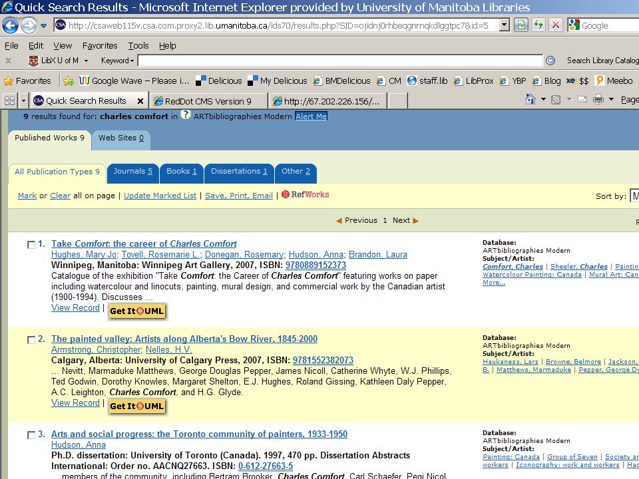
Task: Open the Tools menu
Action: tap(138, 46)
